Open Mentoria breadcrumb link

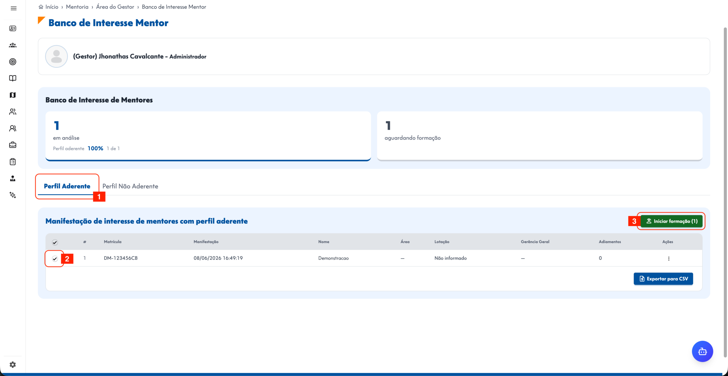[77, 7]
